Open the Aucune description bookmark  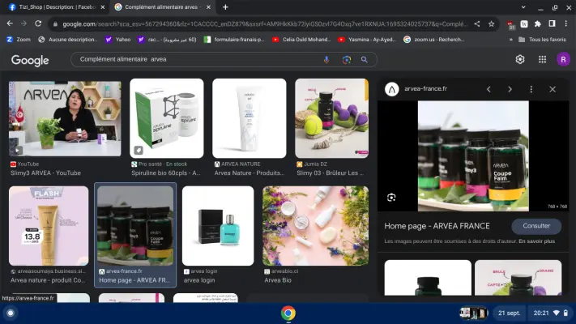point(68,40)
